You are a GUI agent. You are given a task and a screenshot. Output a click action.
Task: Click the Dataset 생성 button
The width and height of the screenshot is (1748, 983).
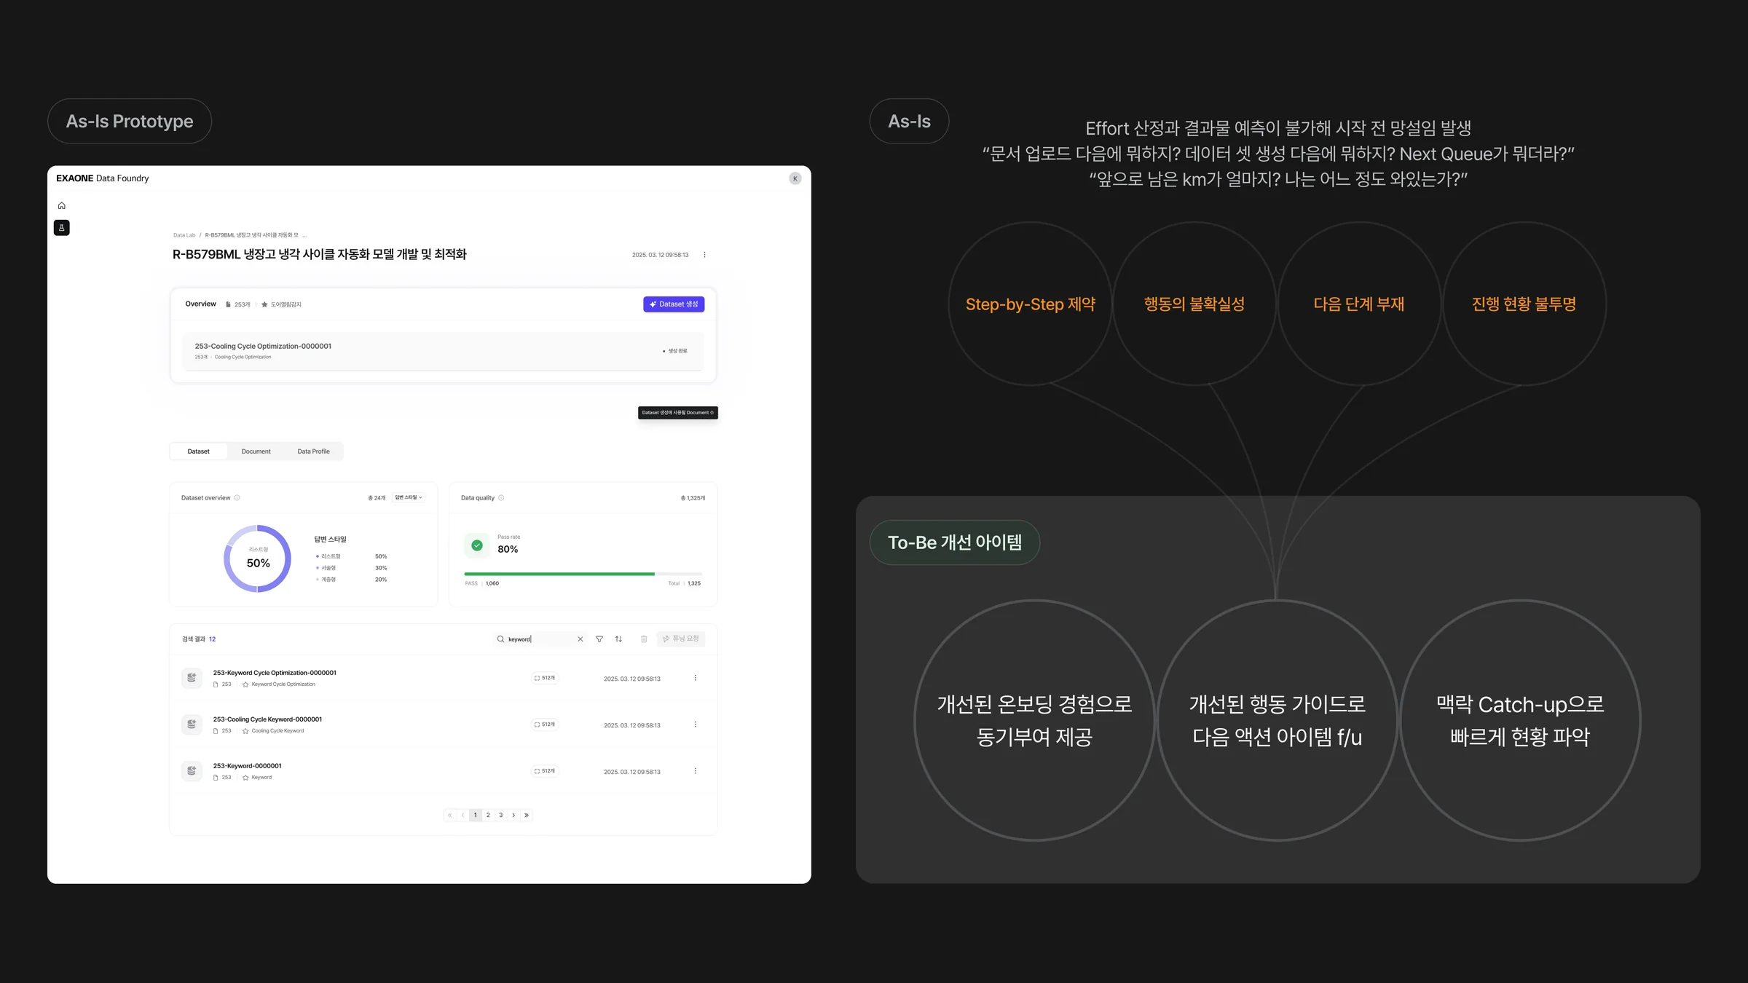click(x=674, y=304)
